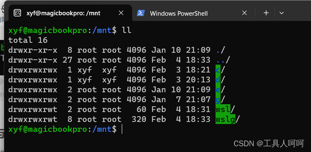
Task: Click the '21:07' time in the g row
Action: click(198, 100)
